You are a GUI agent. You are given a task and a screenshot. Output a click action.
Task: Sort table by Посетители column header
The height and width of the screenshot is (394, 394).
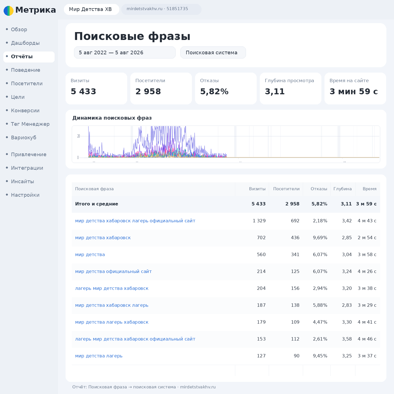click(x=286, y=189)
